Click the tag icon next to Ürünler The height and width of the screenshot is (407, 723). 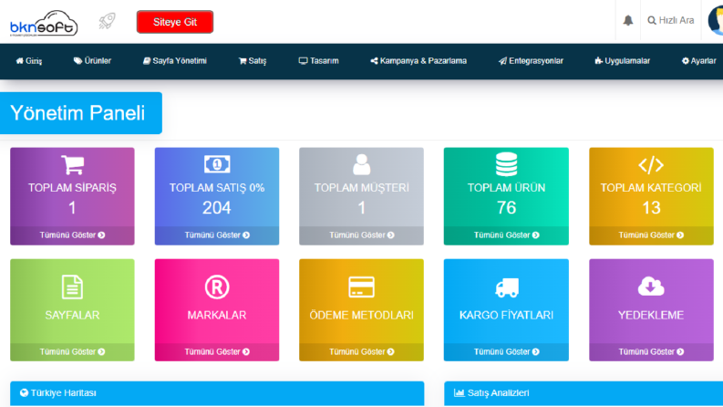(x=77, y=61)
